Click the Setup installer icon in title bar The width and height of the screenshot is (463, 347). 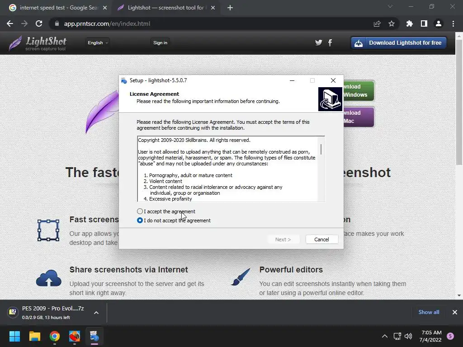tap(124, 80)
